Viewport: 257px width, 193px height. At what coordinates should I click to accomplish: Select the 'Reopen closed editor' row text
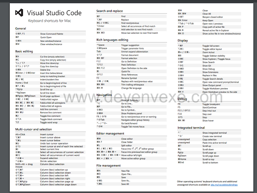tap(212, 17)
